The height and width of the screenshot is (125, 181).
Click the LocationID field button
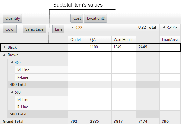(x=96, y=18)
